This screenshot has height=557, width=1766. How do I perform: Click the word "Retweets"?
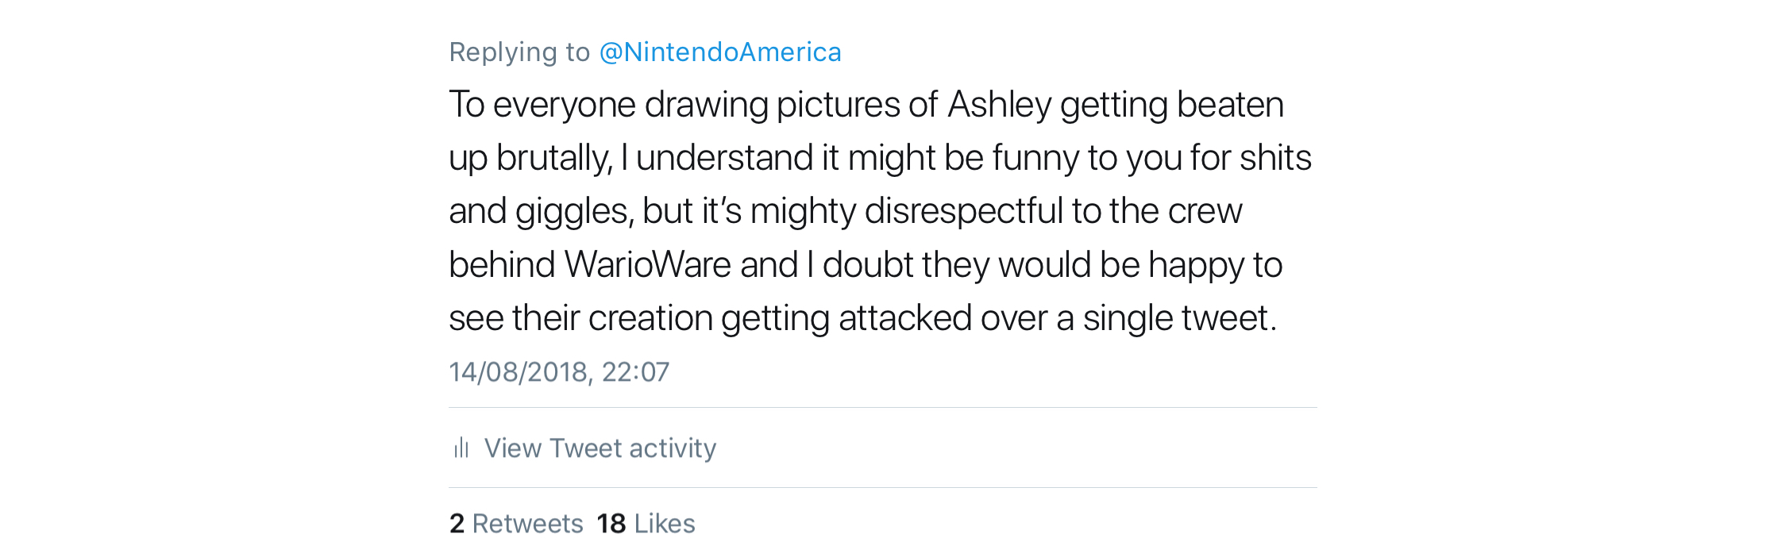[527, 524]
